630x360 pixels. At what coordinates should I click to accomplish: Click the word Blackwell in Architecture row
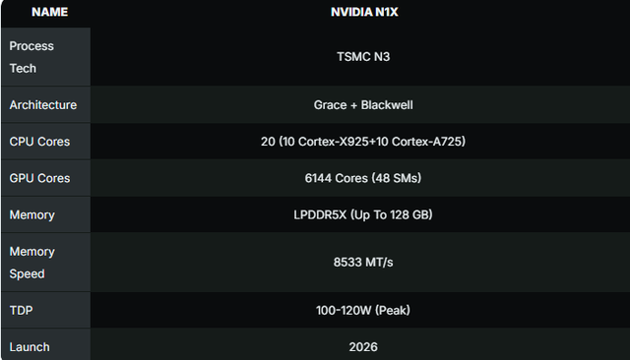387,104
